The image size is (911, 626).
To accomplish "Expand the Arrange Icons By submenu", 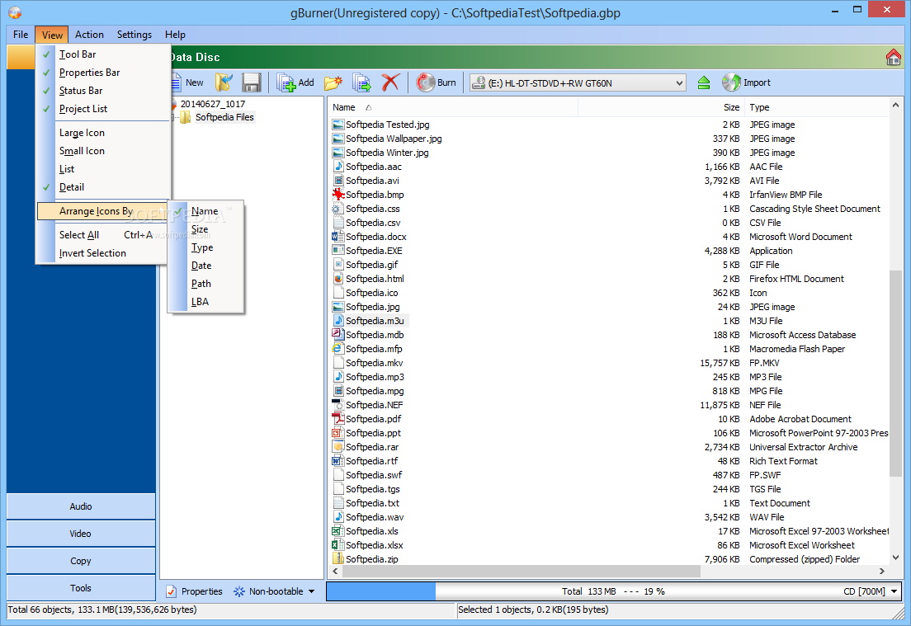I will coord(102,211).
